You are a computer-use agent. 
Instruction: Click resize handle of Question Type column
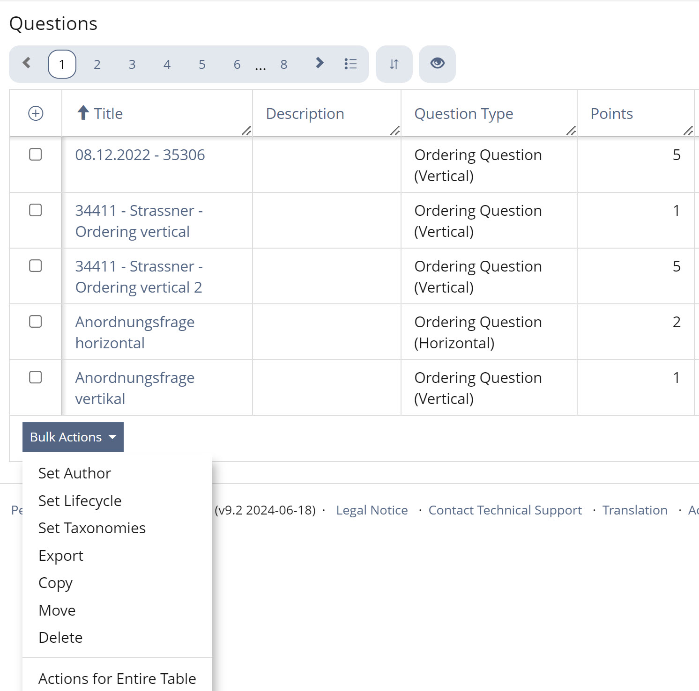coord(571,131)
